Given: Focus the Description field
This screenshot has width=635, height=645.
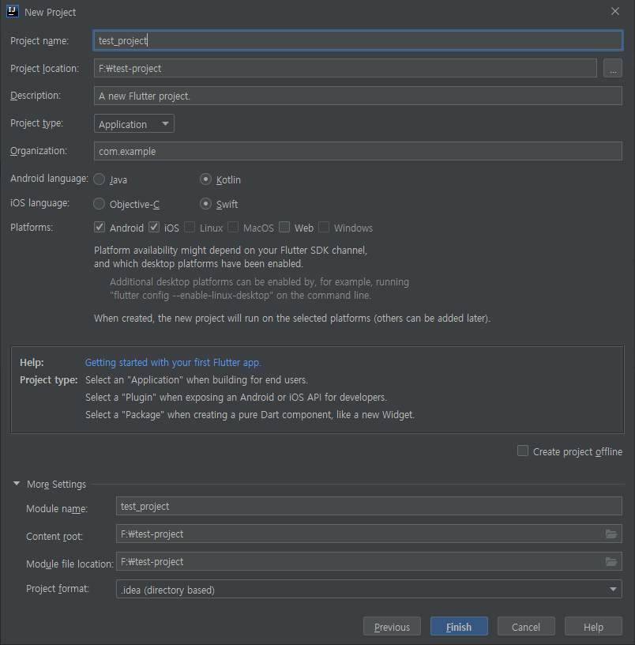Looking at the screenshot, I should [x=358, y=96].
